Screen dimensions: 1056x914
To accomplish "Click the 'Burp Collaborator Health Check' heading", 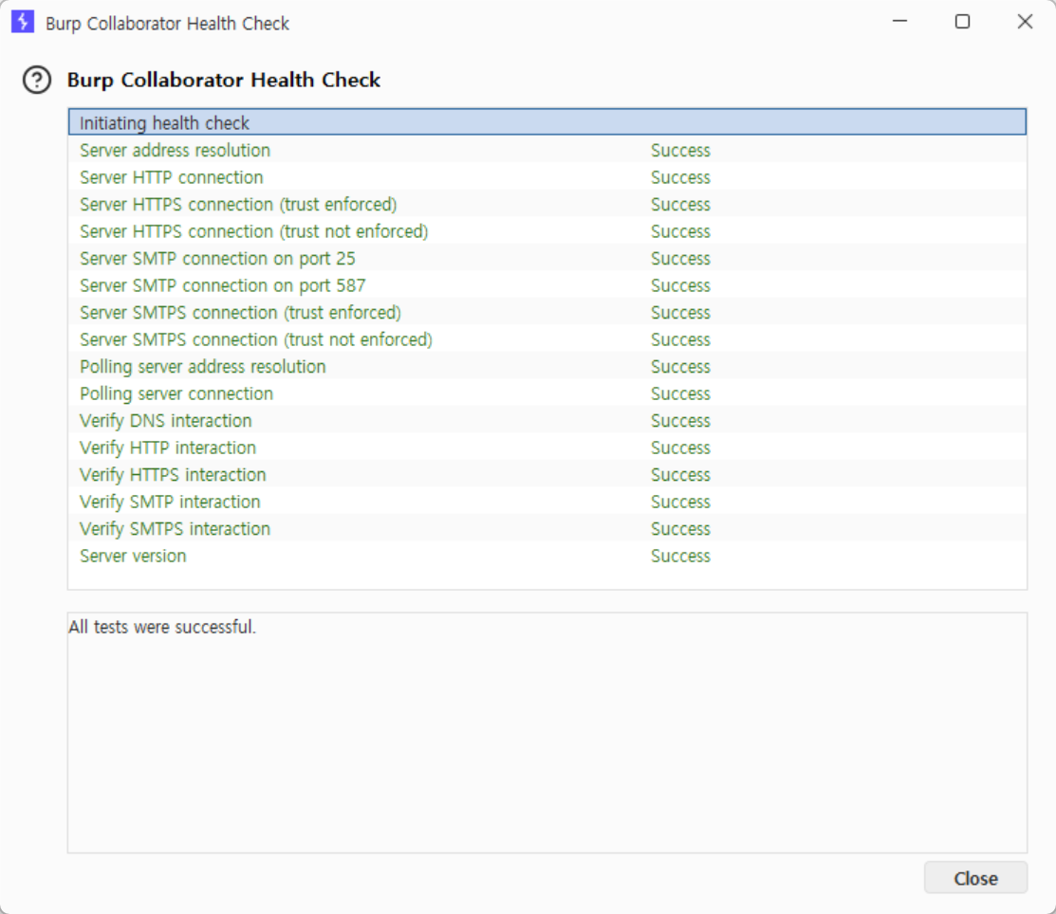I will pyautogui.click(x=224, y=80).
